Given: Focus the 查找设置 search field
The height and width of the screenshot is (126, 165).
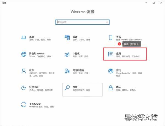Looking at the screenshot, I should (x=82, y=22).
